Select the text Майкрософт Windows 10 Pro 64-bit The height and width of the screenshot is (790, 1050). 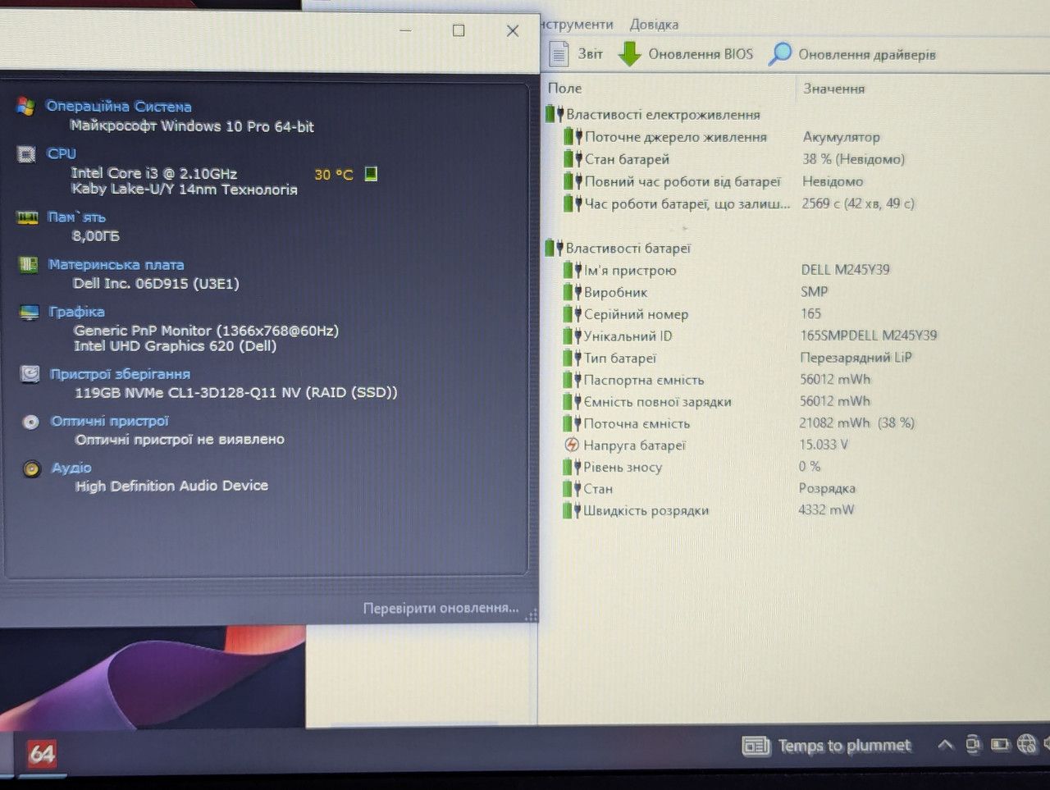(192, 126)
